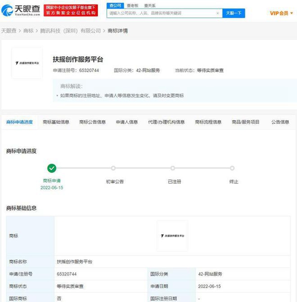Select the 查老板 search tab
The image size is (297, 302).
click(132, 5)
